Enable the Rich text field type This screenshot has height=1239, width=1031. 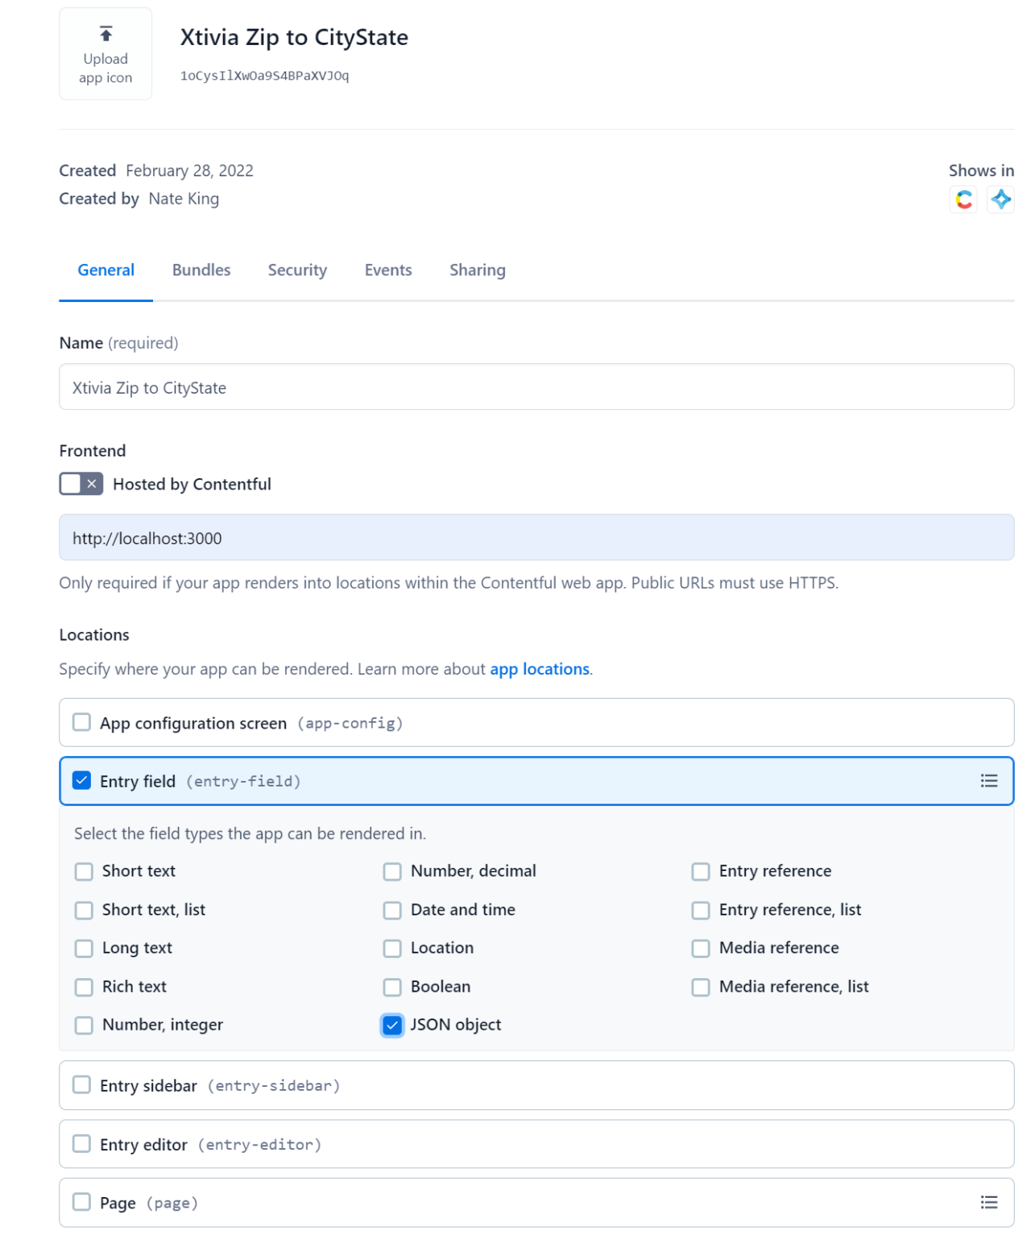click(x=84, y=986)
